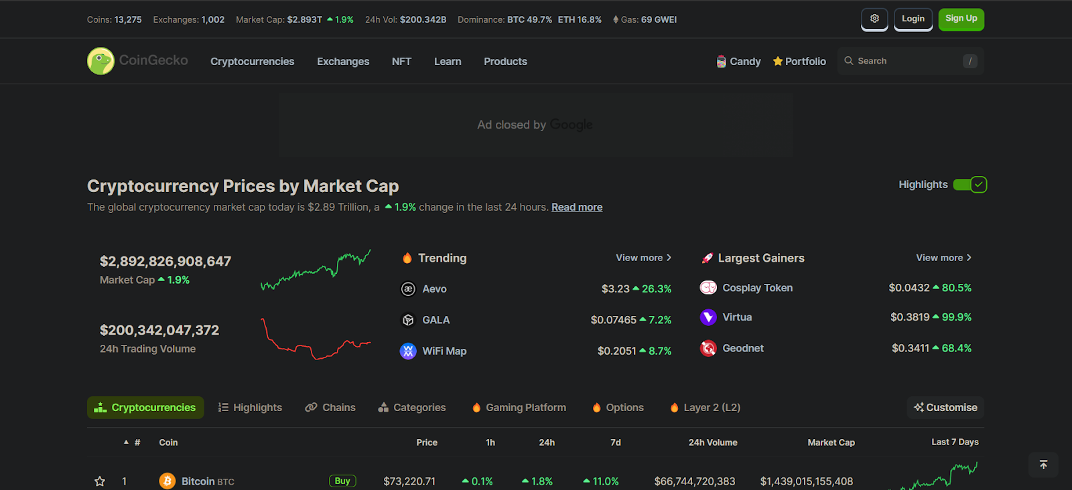This screenshot has width=1072, height=490.
Task: Open the Learn nav menu
Action: (448, 62)
